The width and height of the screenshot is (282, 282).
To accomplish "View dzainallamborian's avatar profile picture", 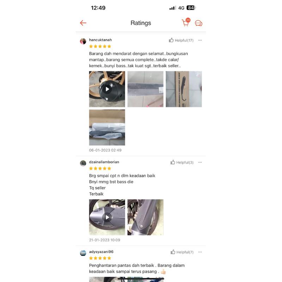I will point(83,163).
